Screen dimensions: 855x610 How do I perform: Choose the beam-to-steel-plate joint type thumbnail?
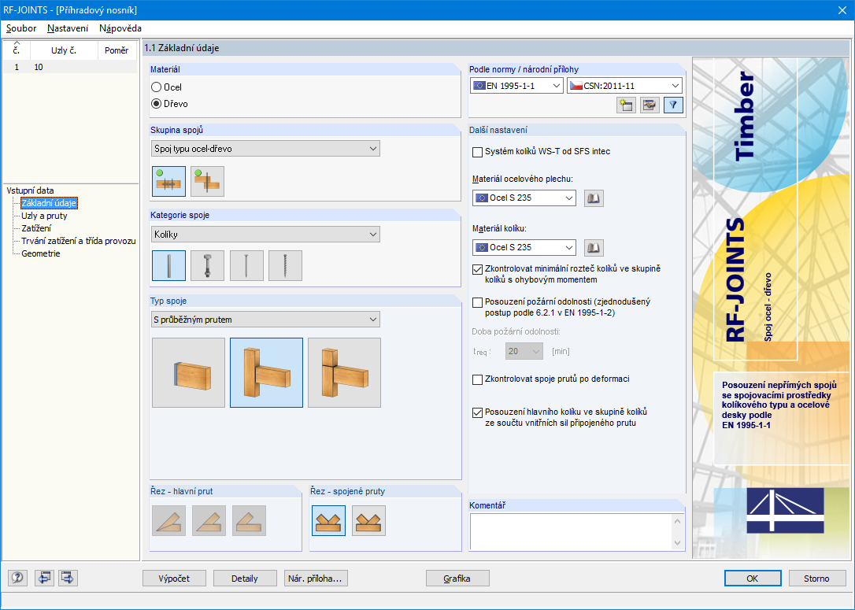point(189,373)
